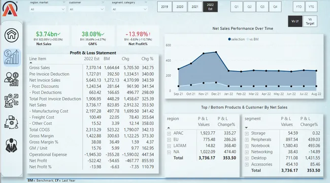Click the sort arrow under Line Item
The height and width of the screenshot is (183, 330).
pos(31,63)
